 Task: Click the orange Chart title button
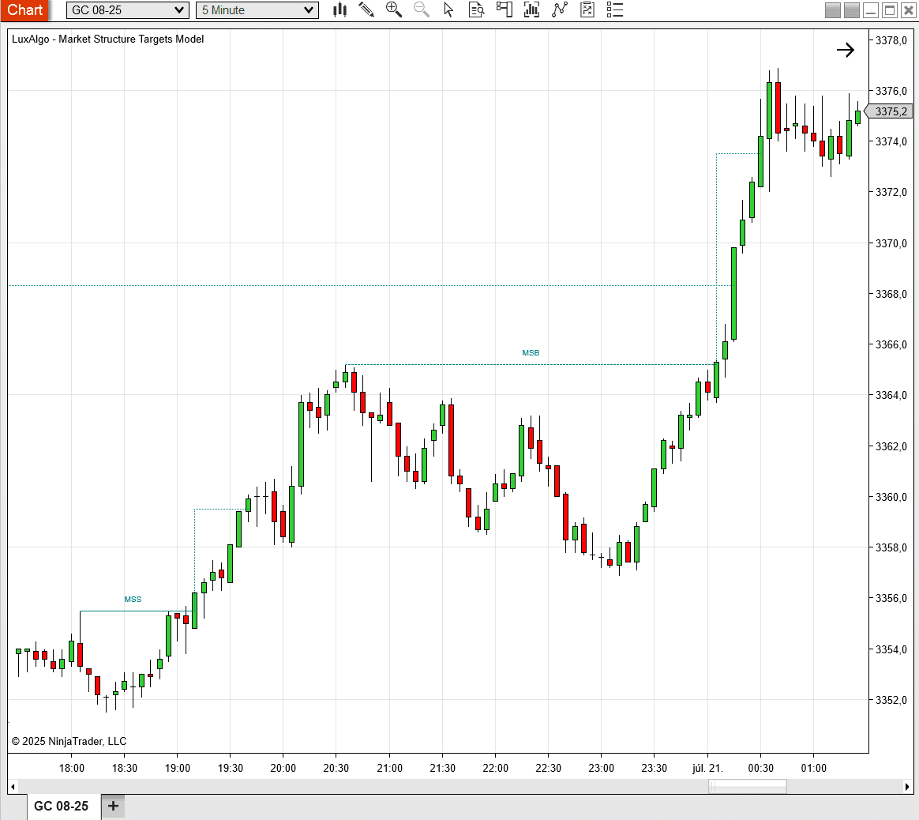[25, 10]
